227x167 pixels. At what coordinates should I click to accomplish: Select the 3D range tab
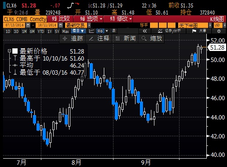(16, 31)
